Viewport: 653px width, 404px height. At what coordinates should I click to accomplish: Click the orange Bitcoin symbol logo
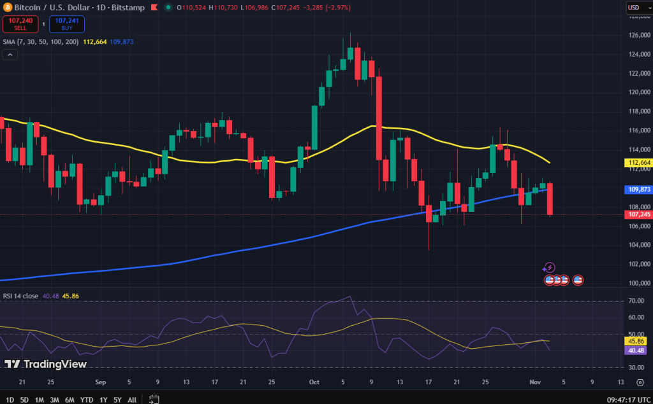click(7, 8)
